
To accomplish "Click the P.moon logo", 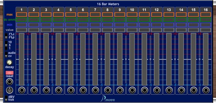I will tap(108, 99).
